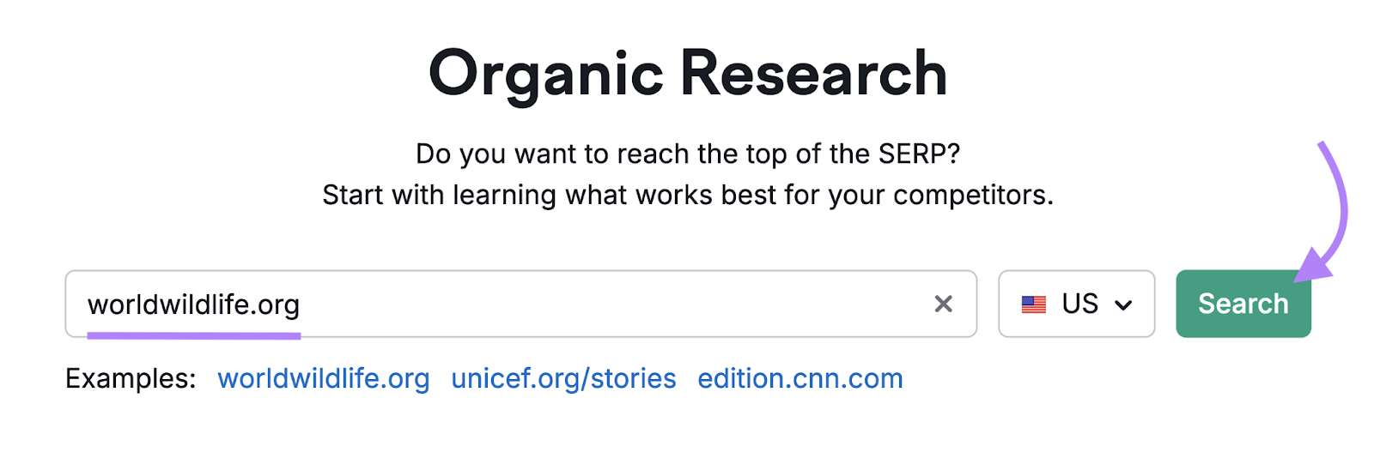Clear the domain input with the X icon
The height and width of the screenshot is (452, 1374).
[x=943, y=304]
